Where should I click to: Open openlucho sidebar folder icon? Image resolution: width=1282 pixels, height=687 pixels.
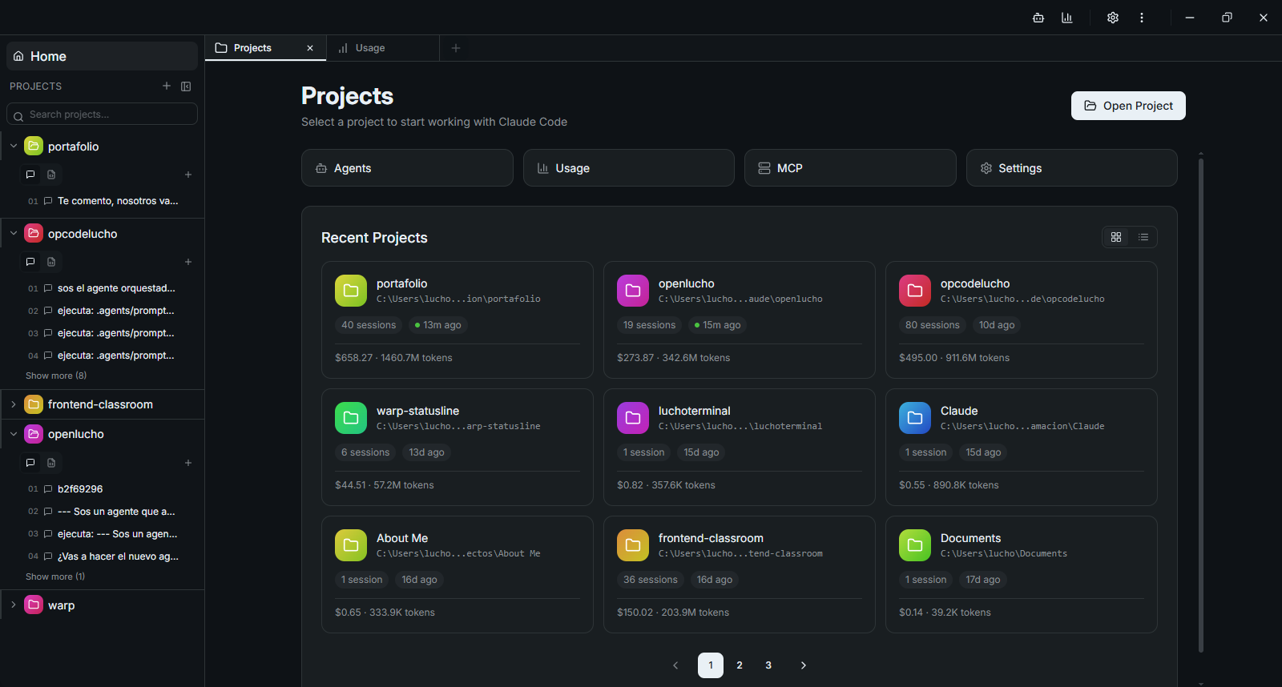(x=34, y=433)
